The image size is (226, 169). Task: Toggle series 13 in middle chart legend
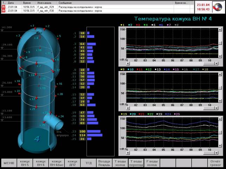tap(158, 69)
